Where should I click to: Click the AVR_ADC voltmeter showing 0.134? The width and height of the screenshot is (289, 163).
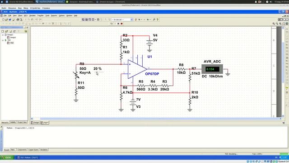212,69
